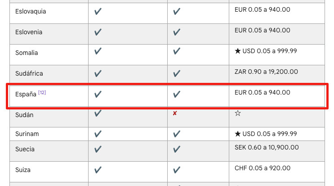
Task: Open footnote 12 link next to España
Action: [42, 93]
